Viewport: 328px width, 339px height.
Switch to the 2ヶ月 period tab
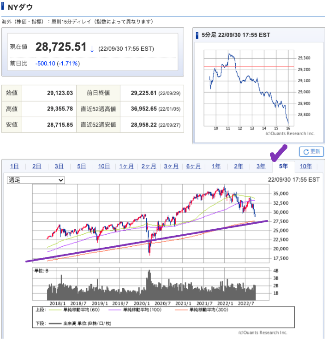[x=149, y=166]
